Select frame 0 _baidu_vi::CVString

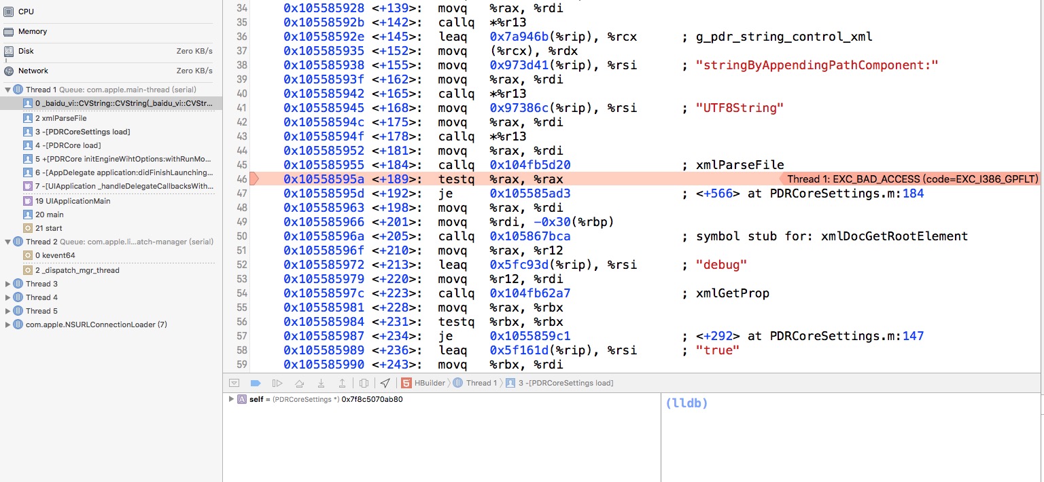pyautogui.click(x=111, y=103)
